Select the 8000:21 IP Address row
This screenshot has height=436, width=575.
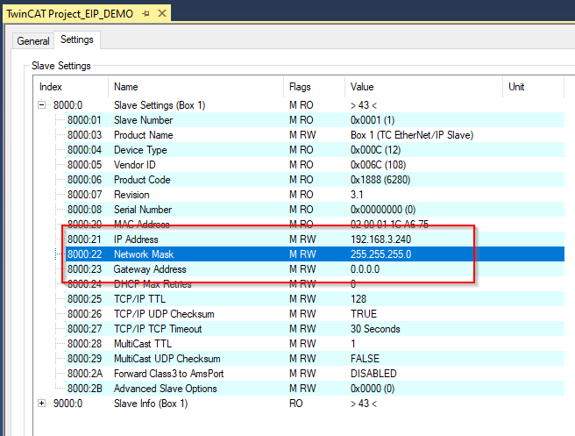tap(316, 239)
